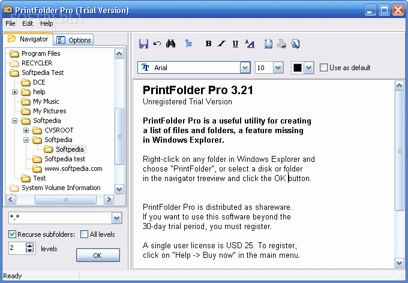Click the DCE folder icon
The height and width of the screenshot is (283, 408).
coord(25,83)
